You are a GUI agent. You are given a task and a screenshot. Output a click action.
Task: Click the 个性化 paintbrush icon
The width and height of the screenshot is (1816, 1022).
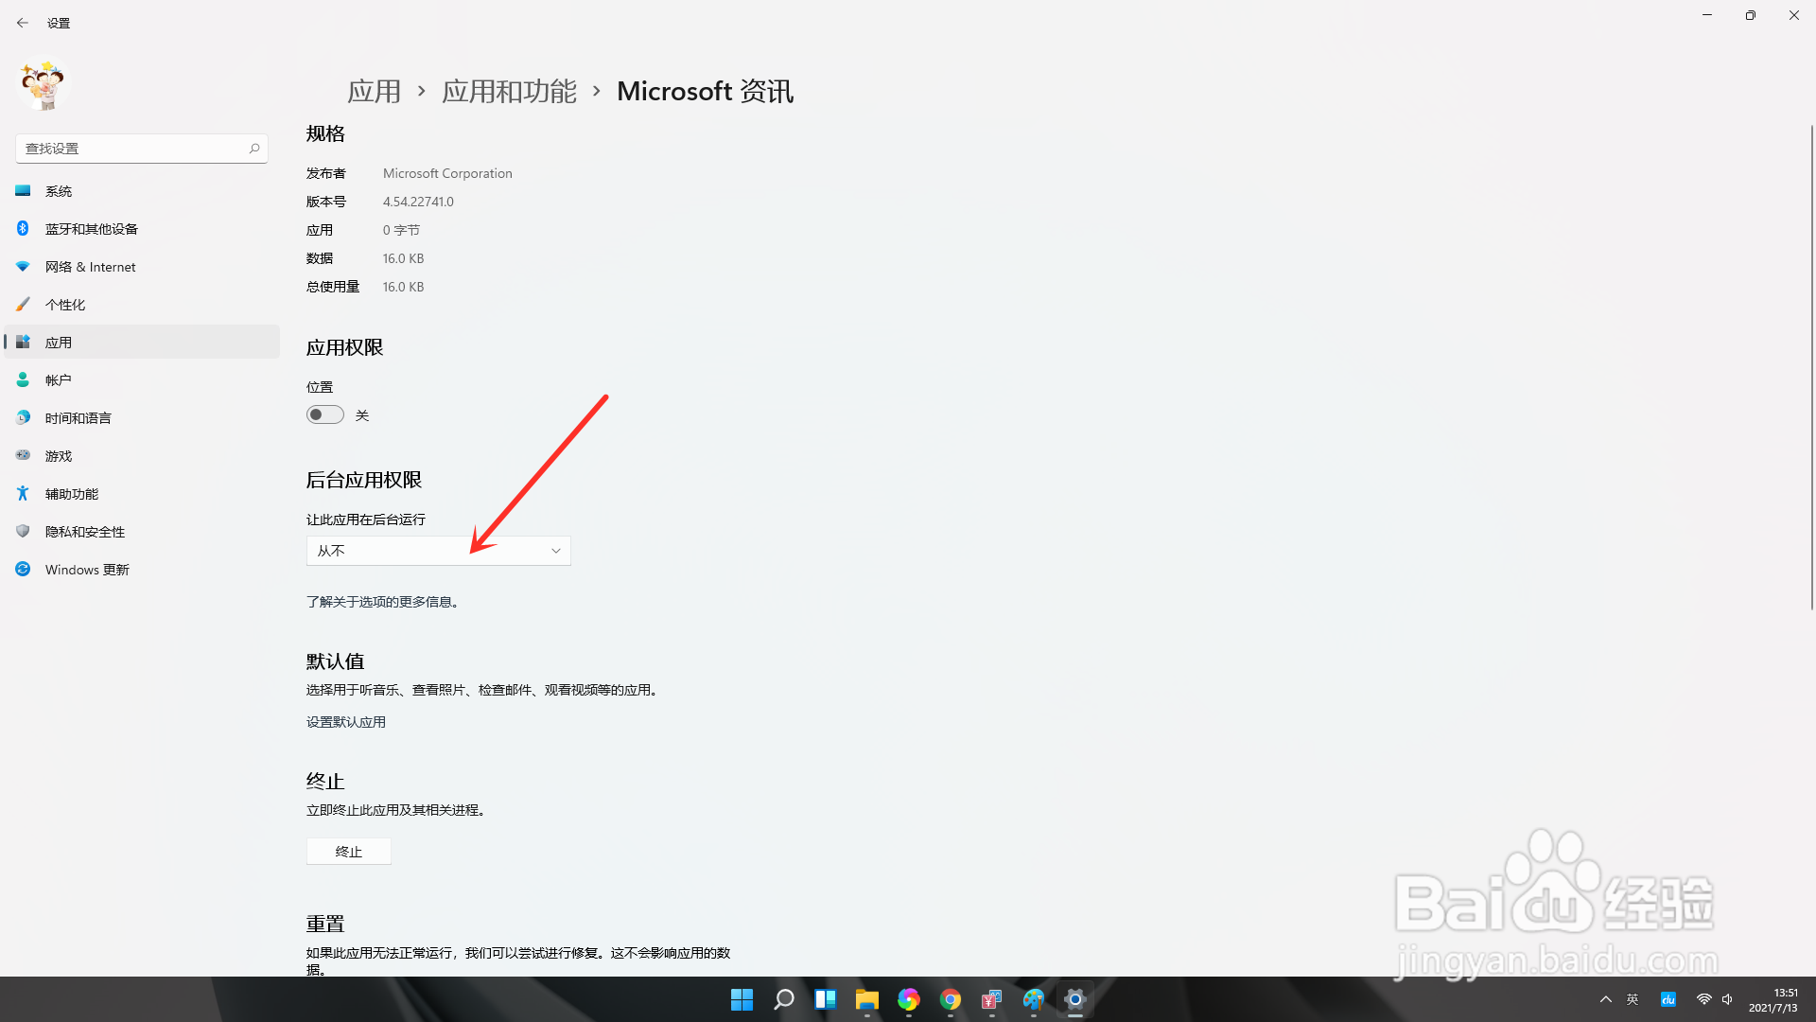pyautogui.click(x=23, y=304)
